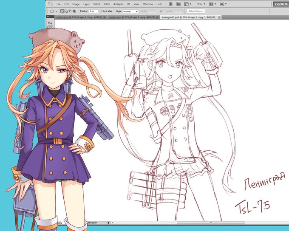The height and width of the screenshot is (231, 289).
Task: Toggle the Anti-alias checkbox
Action: coord(101,11)
